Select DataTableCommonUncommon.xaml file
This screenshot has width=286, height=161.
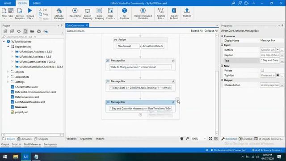pyautogui.click(x=36, y=92)
